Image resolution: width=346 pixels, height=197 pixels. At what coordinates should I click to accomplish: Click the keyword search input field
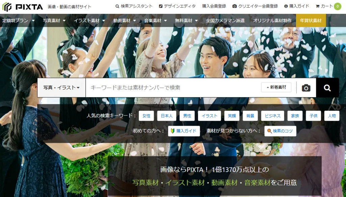coord(169,87)
